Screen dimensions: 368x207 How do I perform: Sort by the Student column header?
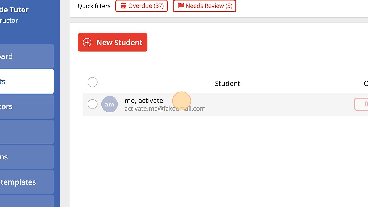(227, 84)
